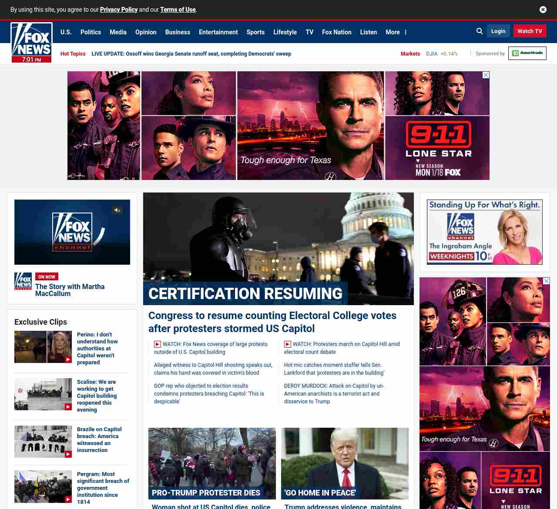Play the Perino exclusive clip thumbnail

pyautogui.click(x=43, y=347)
